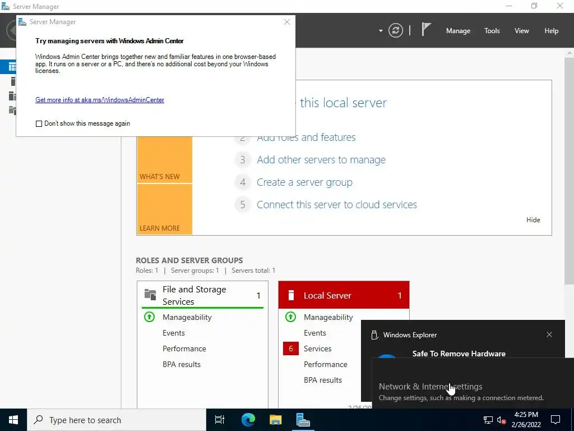
Task: Select Create a server group
Action: (x=304, y=182)
